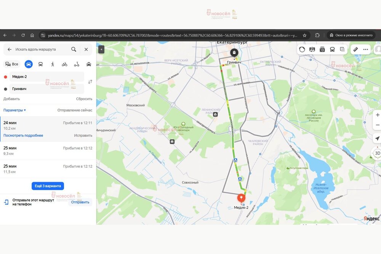Click the briefcase work marker on the map
This screenshot has height=254, width=381.
[x=172, y=142]
